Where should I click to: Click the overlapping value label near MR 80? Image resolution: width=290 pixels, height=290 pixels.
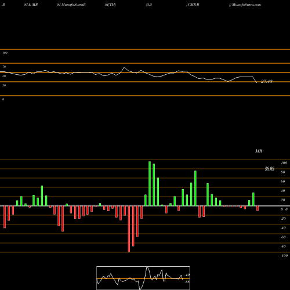tap(270, 169)
